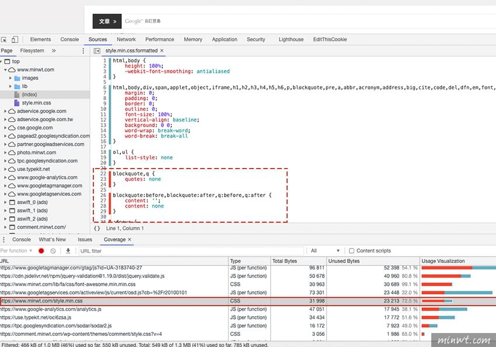
Task: Close the style.min.css:formatted file tab
Action: (162, 51)
